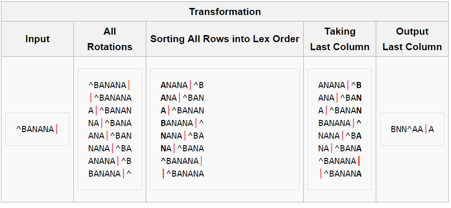The image size is (451, 208).
Task: Click the Sorting All Rows into Lex Order header
Action: tap(225, 39)
